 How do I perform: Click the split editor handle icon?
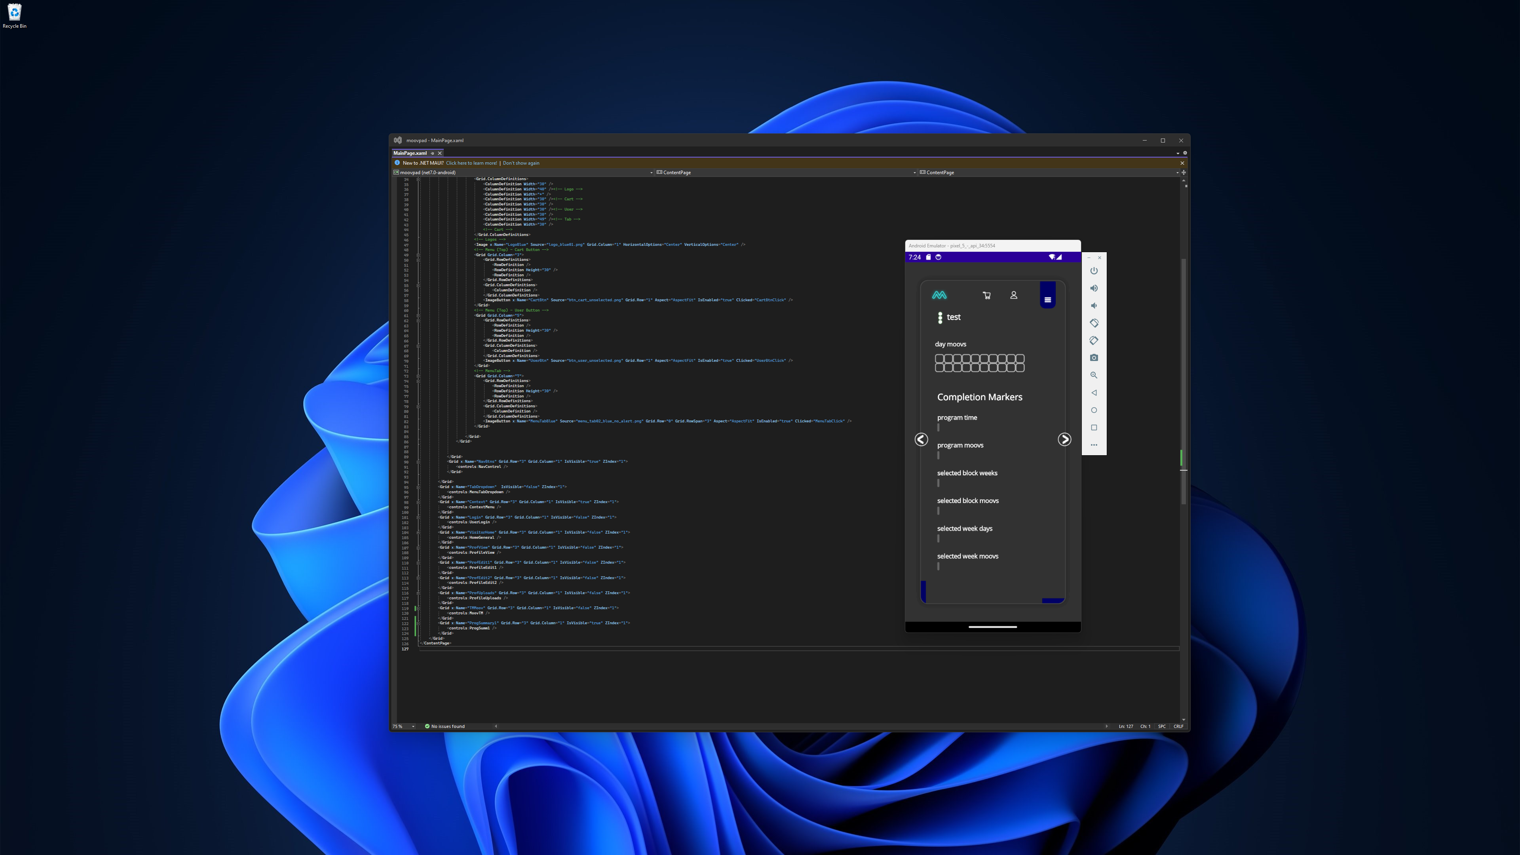click(x=1183, y=172)
